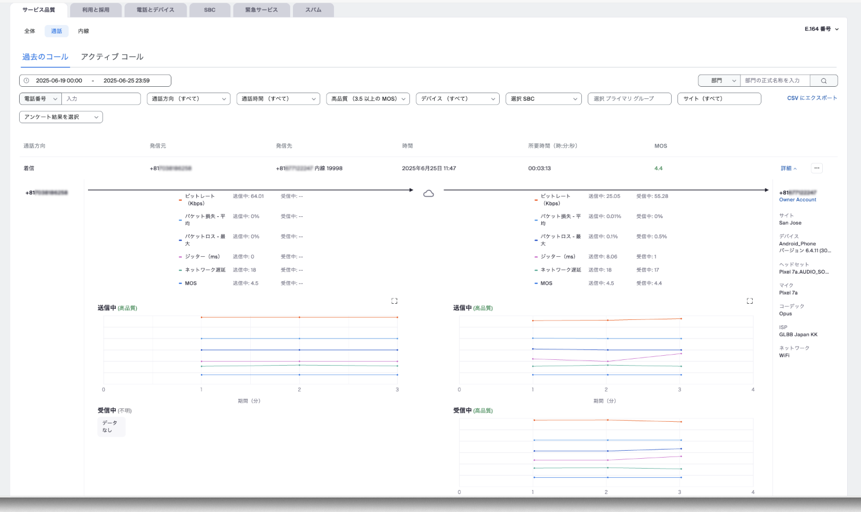Click 送信中: 8.06 jitter value
The height and width of the screenshot is (512, 861).
coord(603,256)
